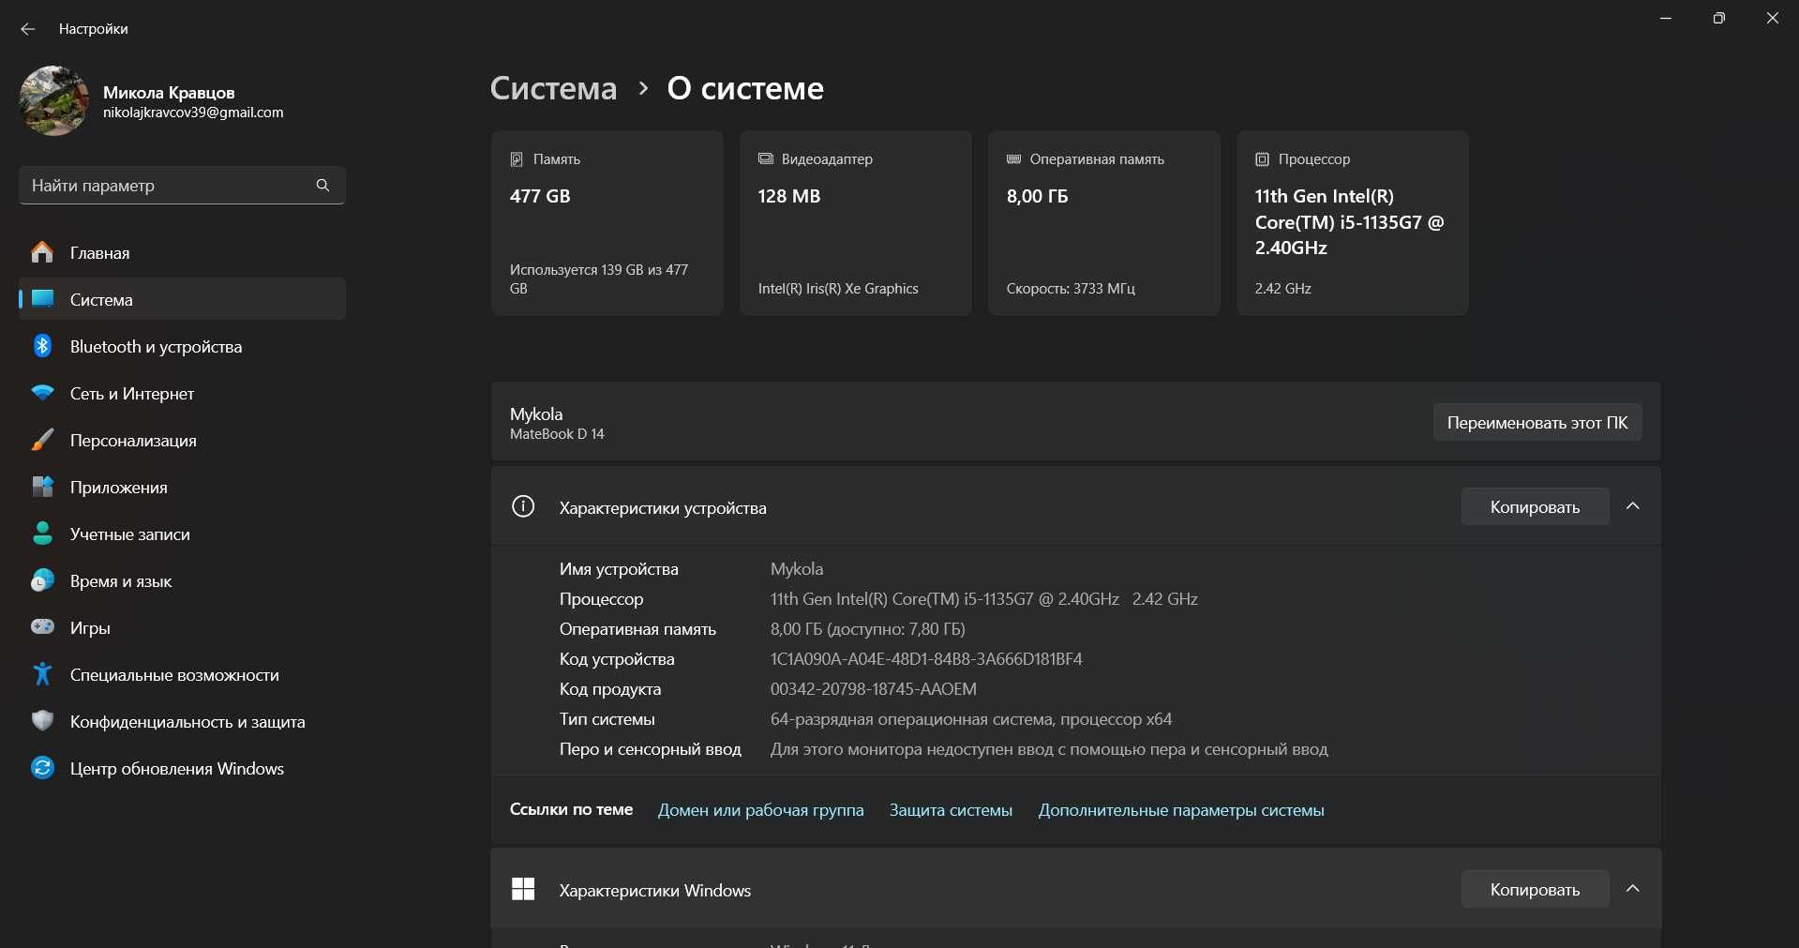Click the user profile avatar picture

pyautogui.click(x=54, y=100)
